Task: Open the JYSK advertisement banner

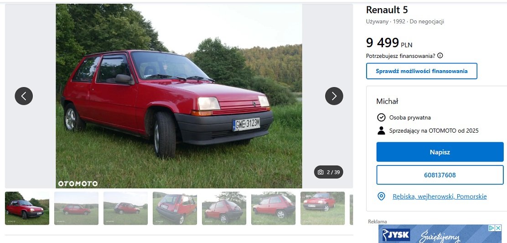Action: tap(440, 233)
